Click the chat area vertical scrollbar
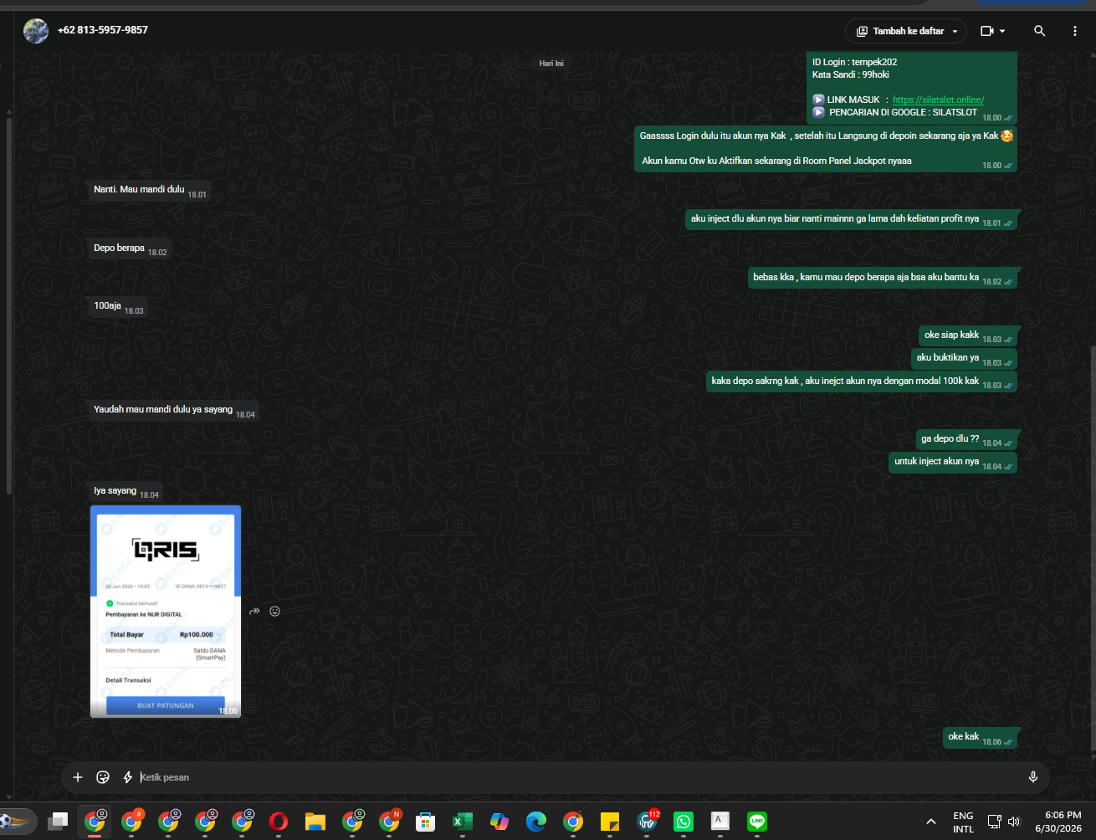Viewport: 1096px width, 840px height. click(x=1093, y=548)
